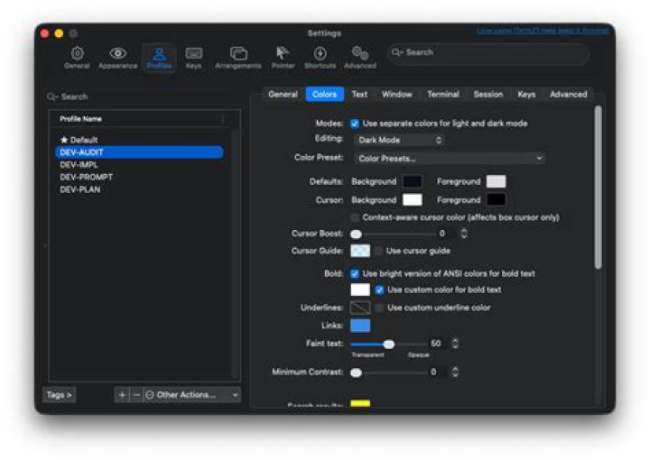Switch to the Text profile tab

(x=359, y=95)
